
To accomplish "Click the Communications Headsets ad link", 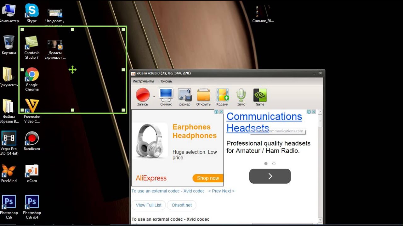I will pos(264,122).
